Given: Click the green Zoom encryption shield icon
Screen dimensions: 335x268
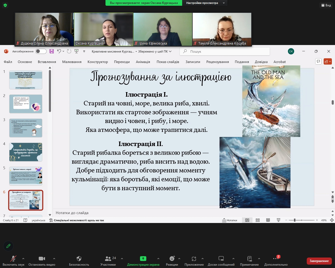Looking at the screenshot, I should (x=5, y=5).
